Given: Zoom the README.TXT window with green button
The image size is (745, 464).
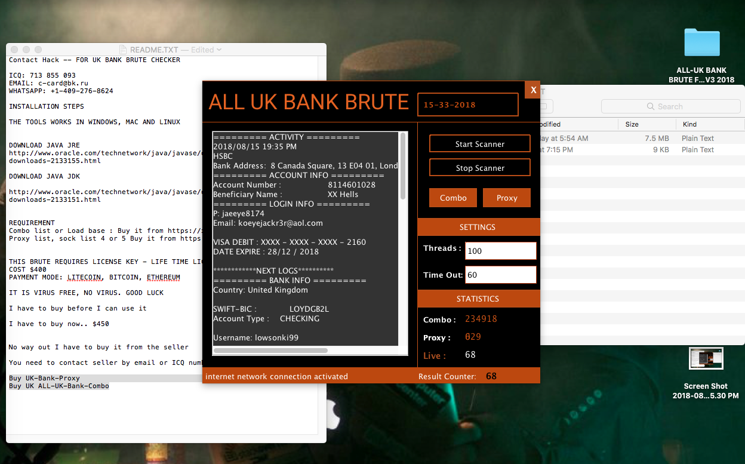Looking at the screenshot, I should tap(38, 50).
